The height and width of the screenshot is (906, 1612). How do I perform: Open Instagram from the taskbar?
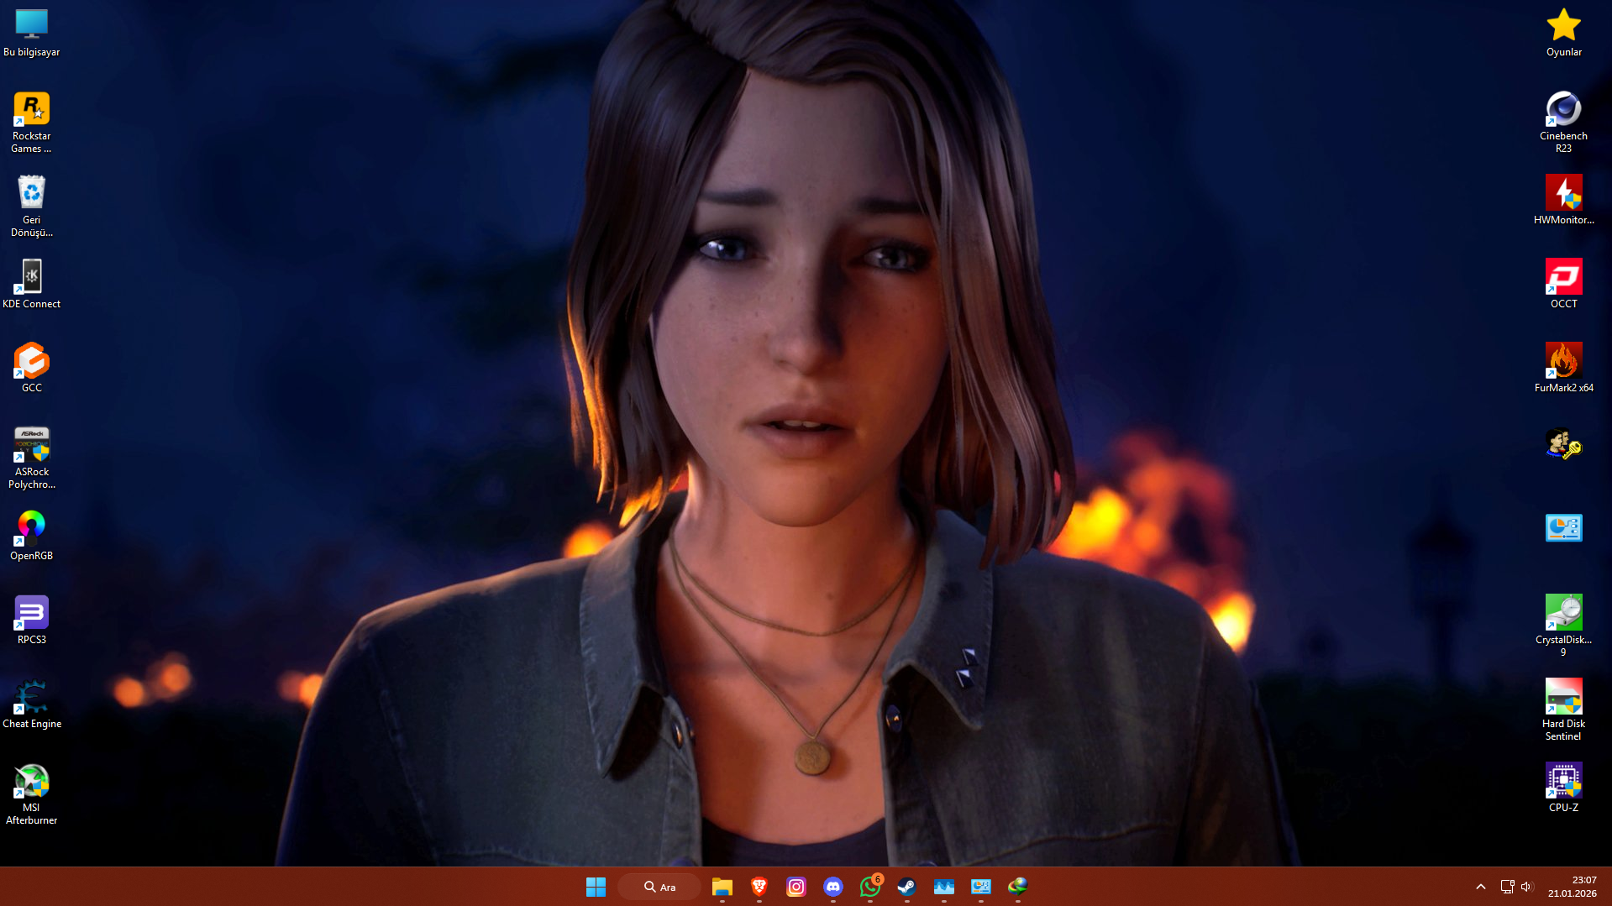tap(796, 887)
